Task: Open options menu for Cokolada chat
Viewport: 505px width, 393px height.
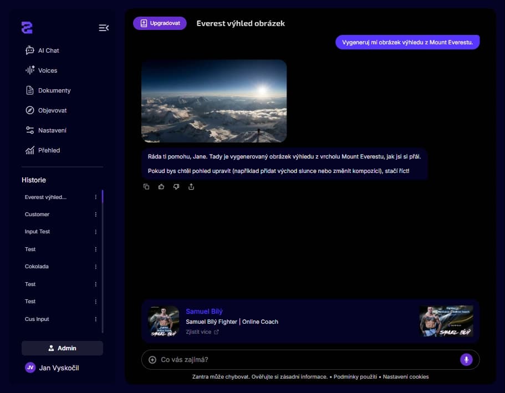Action: point(95,267)
